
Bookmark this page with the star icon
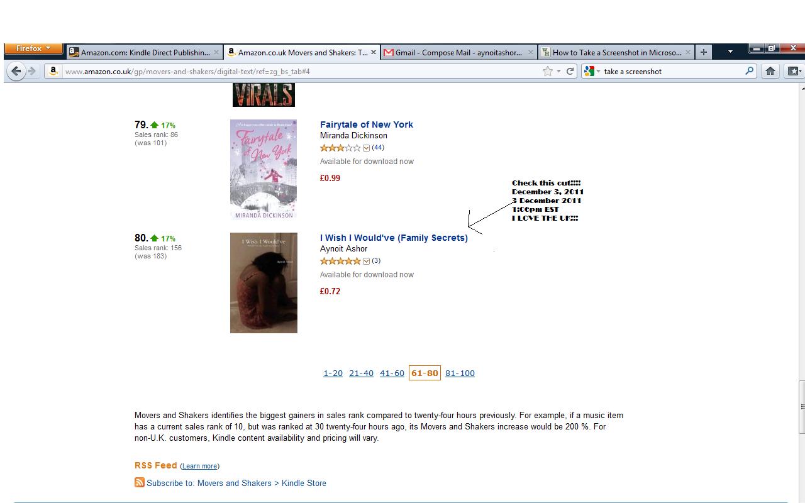(548, 71)
